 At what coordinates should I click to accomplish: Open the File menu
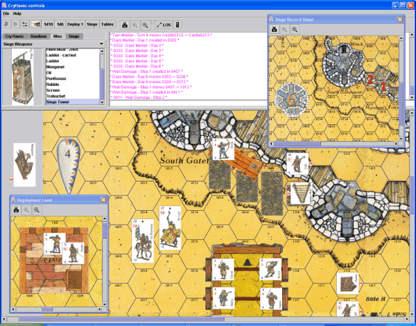(x=6, y=14)
